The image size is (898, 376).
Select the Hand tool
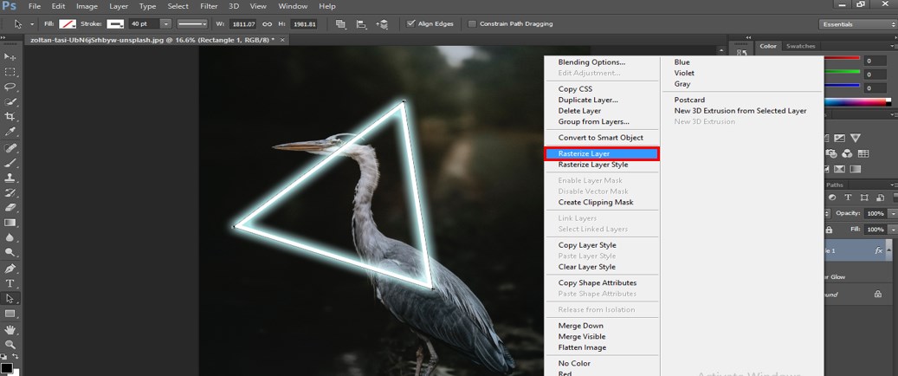click(x=10, y=329)
